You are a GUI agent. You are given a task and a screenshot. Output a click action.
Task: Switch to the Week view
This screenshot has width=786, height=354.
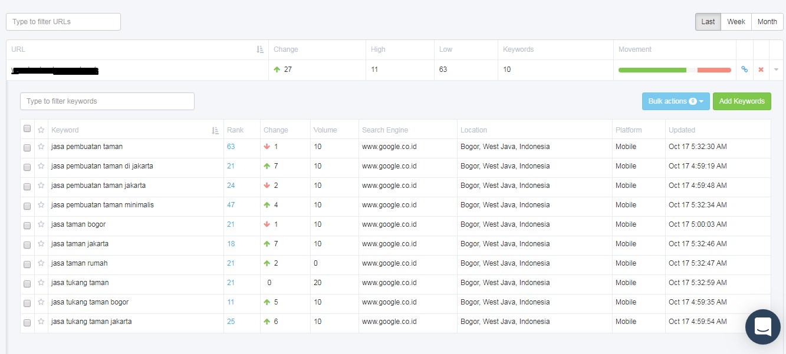(736, 22)
